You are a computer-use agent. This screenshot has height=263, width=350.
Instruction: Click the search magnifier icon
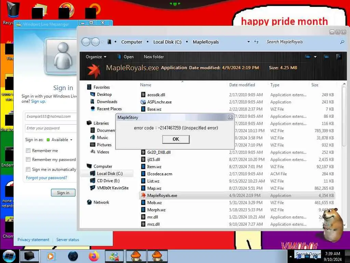[342, 42]
